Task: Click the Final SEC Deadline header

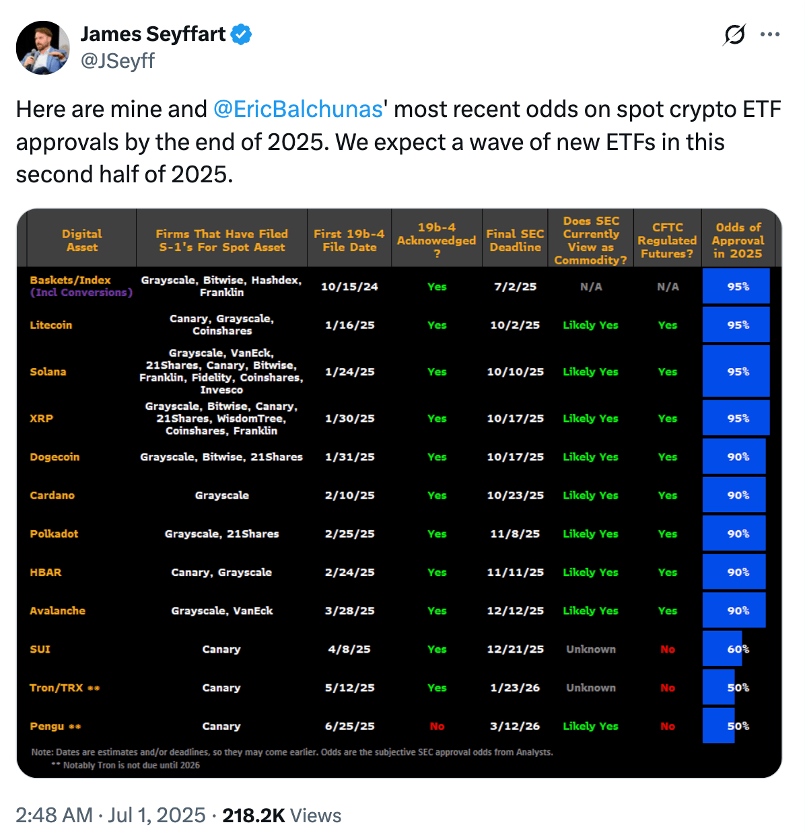Action: (x=515, y=240)
